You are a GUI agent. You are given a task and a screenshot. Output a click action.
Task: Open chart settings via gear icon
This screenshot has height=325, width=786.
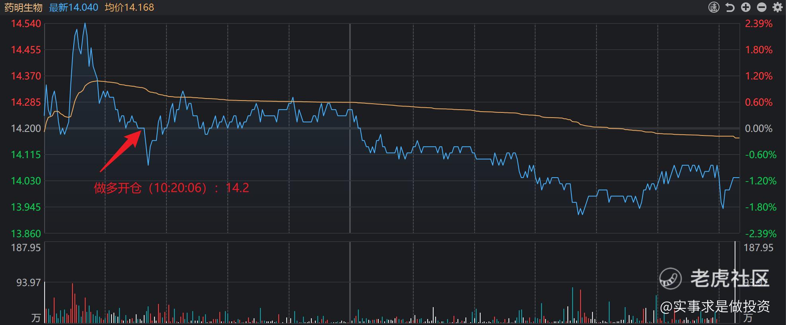pyautogui.click(x=777, y=7)
